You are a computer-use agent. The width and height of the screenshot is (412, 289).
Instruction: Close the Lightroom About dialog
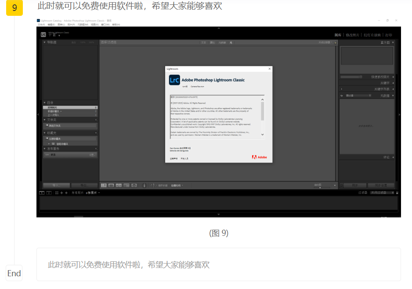(270, 69)
